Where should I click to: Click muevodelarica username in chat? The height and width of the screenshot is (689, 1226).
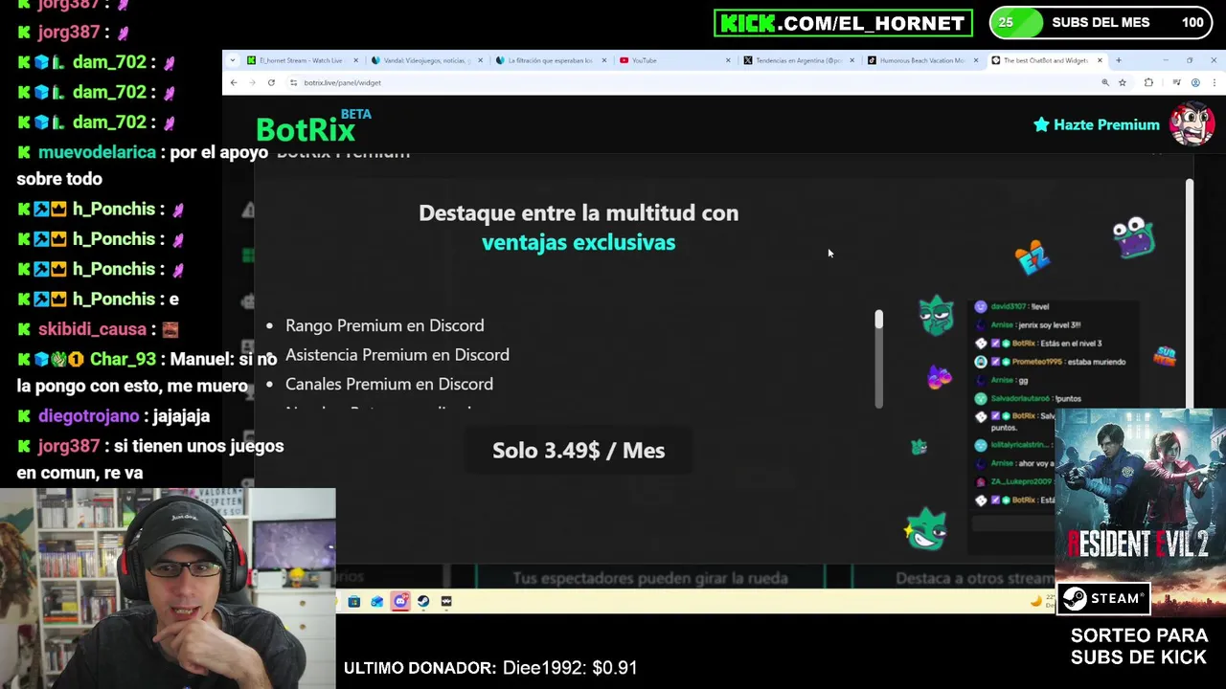coord(97,152)
